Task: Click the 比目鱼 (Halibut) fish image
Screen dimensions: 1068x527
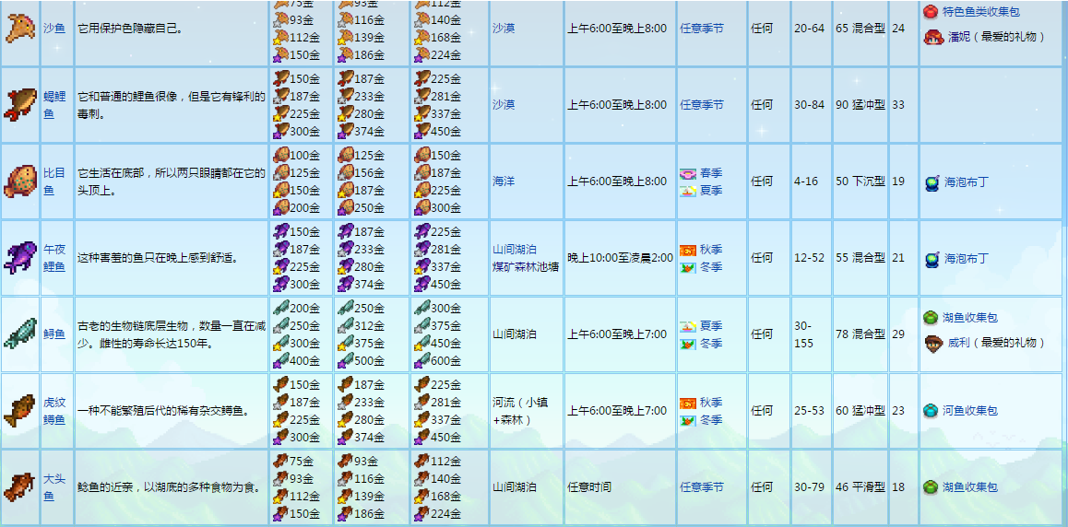Action: [x=21, y=181]
